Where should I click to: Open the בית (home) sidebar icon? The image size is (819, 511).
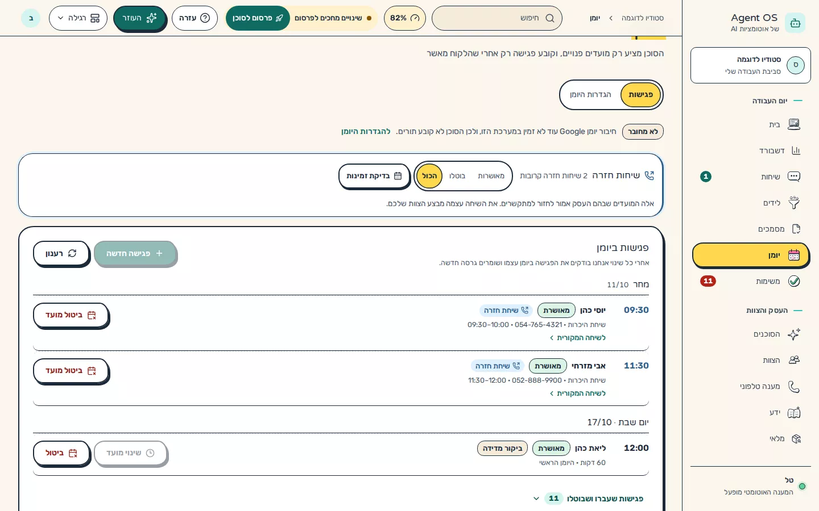click(x=794, y=124)
